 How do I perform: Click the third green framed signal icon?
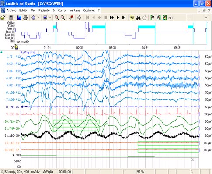pyautogui.click(x=165, y=18)
